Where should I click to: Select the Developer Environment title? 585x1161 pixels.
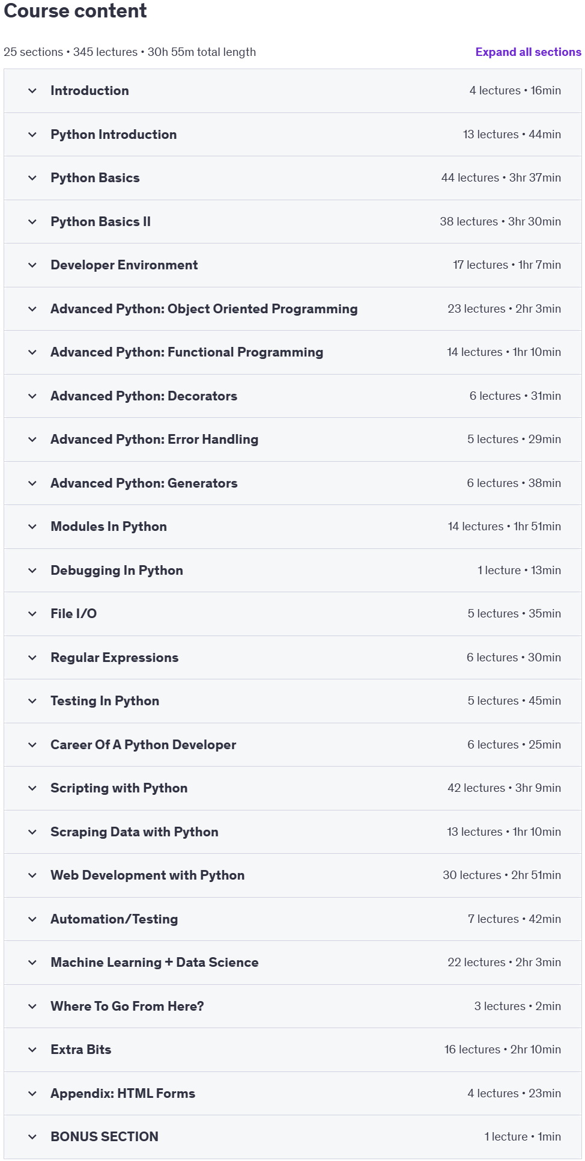(124, 265)
